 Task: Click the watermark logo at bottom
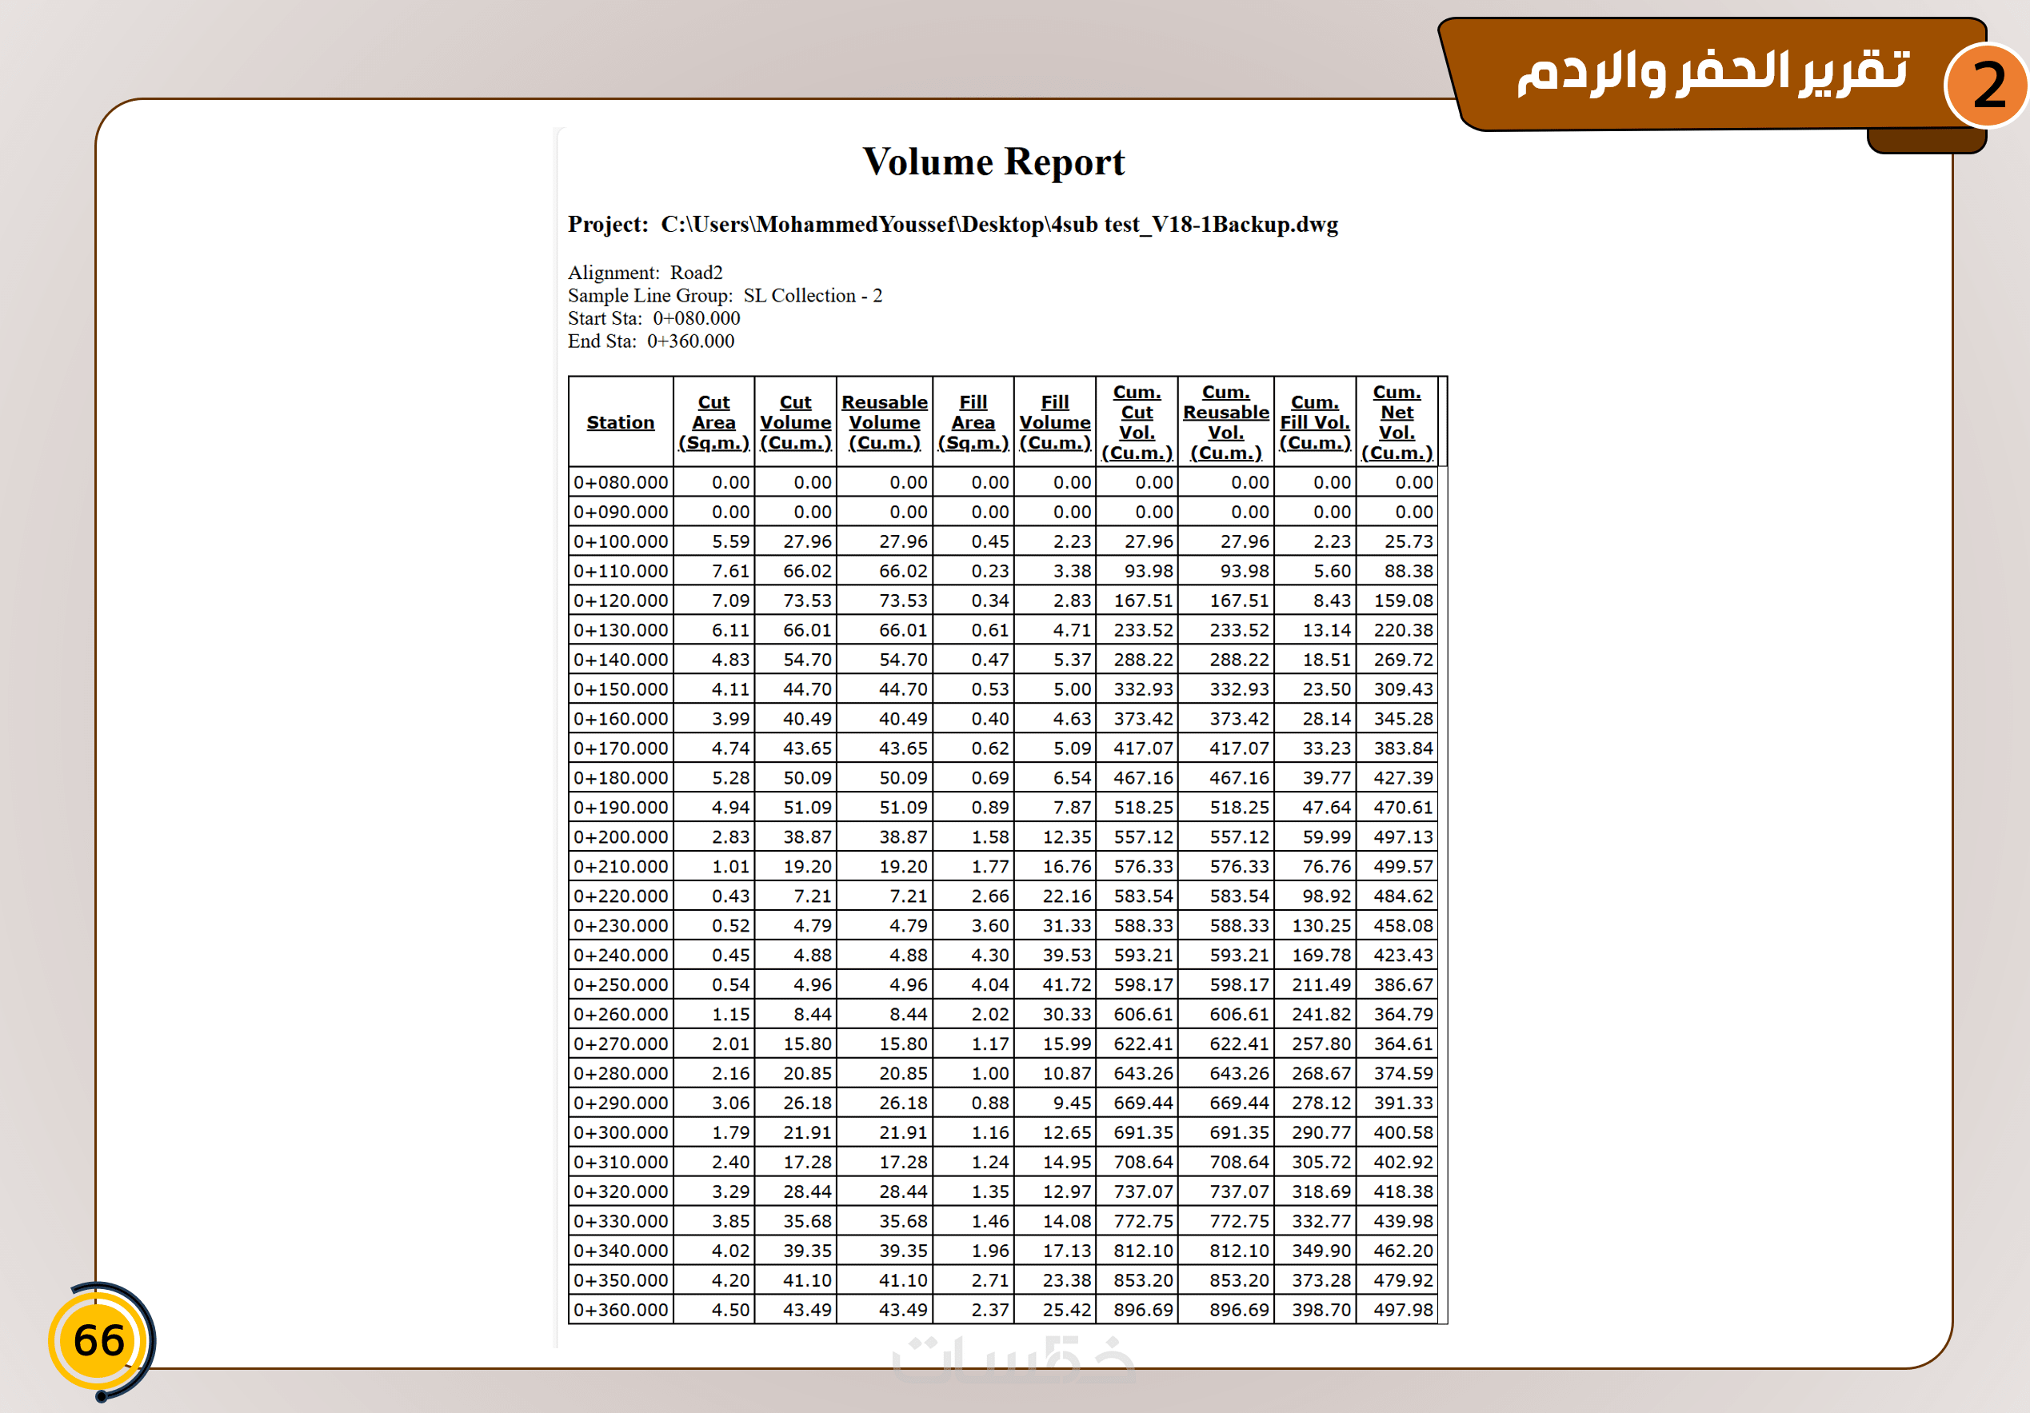point(1013,1359)
